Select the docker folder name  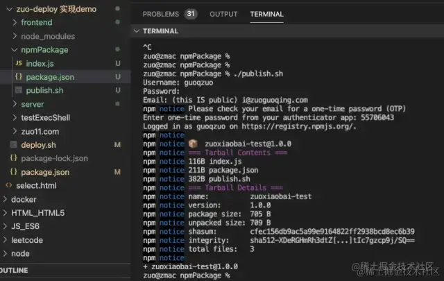[24, 199]
